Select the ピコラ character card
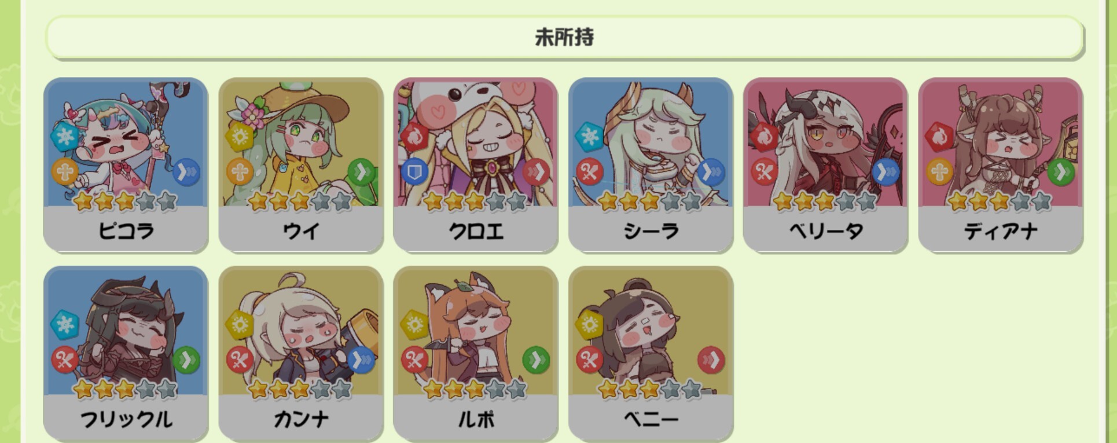The height and width of the screenshot is (443, 1117). coord(126,165)
